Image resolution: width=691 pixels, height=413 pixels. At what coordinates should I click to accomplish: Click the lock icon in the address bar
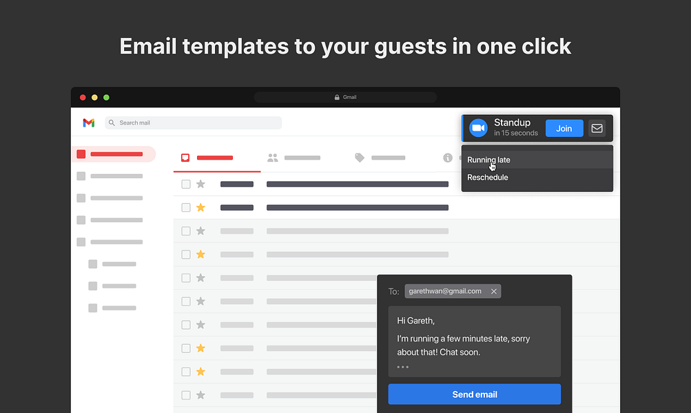tap(337, 97)
